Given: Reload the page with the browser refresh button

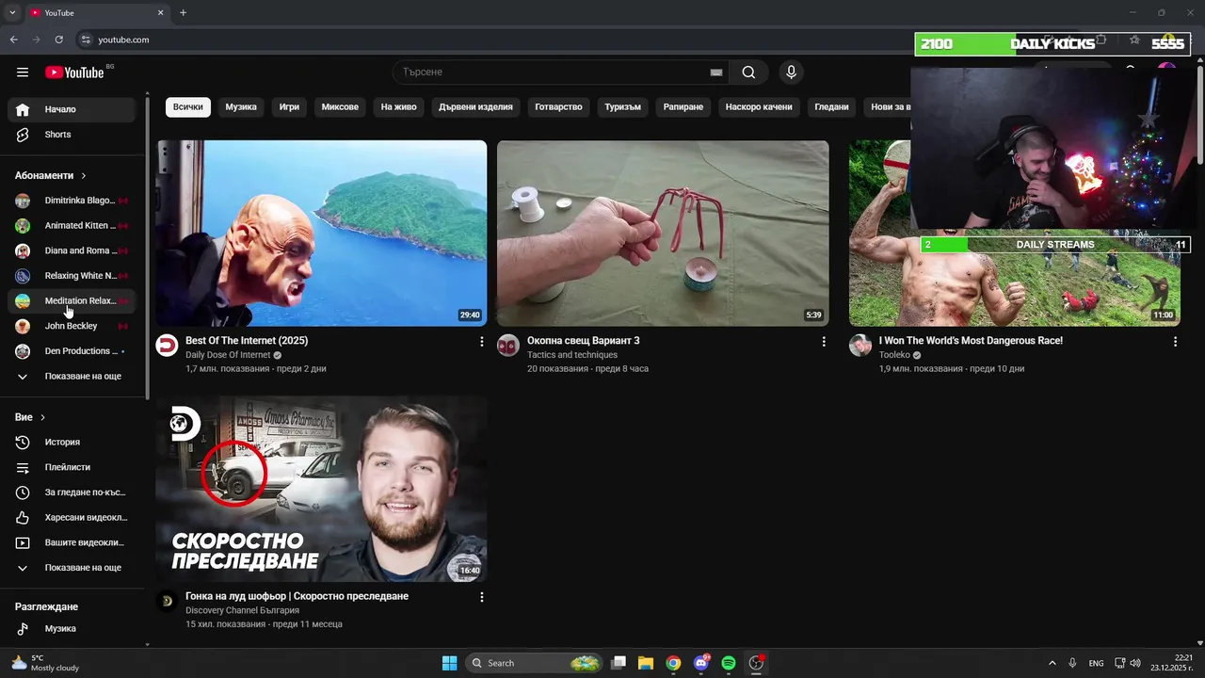Looking at the screenshot, I should (58, 40).
